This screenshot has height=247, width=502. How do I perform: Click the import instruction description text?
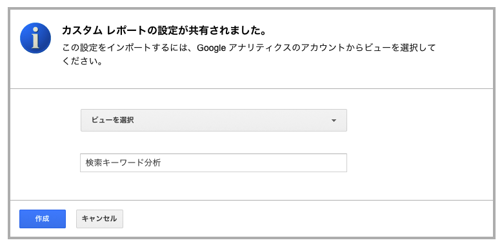tap(249, 54)
